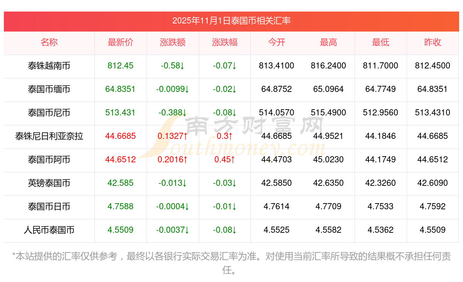
Task: Click highest value 816.2400
Action: point(328,66)
